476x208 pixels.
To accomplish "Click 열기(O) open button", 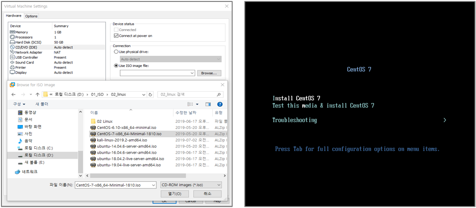I will point(175,194).
